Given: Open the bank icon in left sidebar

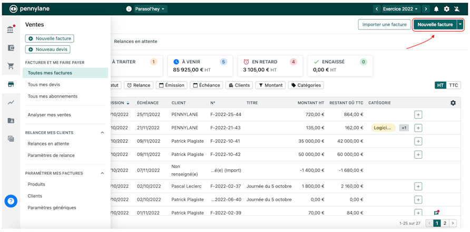Looking at the screenshot, I should [x=11, y=30].
